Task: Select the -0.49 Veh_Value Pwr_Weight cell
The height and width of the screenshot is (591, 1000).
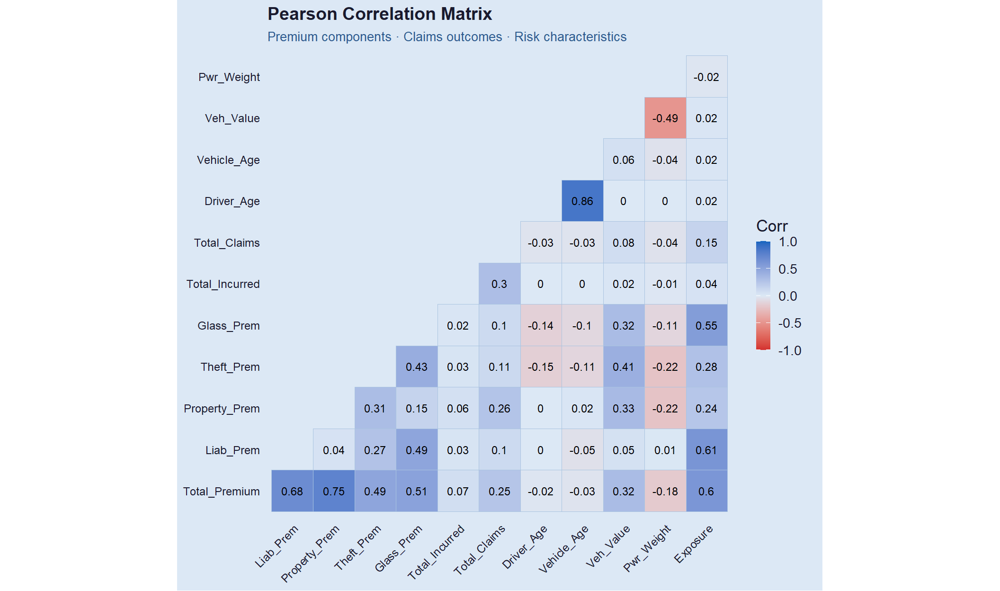Action: point(665,118)
